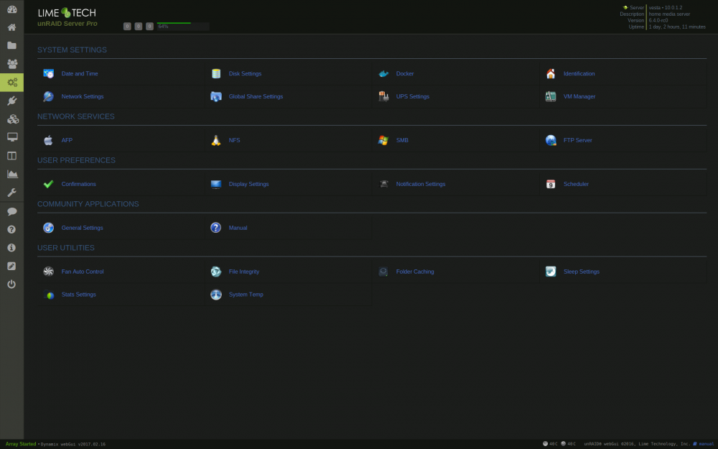The image size is (718, 449).
Task: Click the Sleep Settings icon
Action: [551, 272]
